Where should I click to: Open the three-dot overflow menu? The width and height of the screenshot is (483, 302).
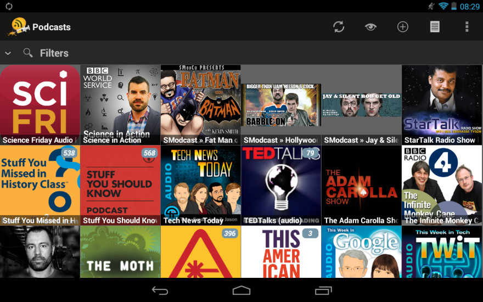(x=467, y=27)
